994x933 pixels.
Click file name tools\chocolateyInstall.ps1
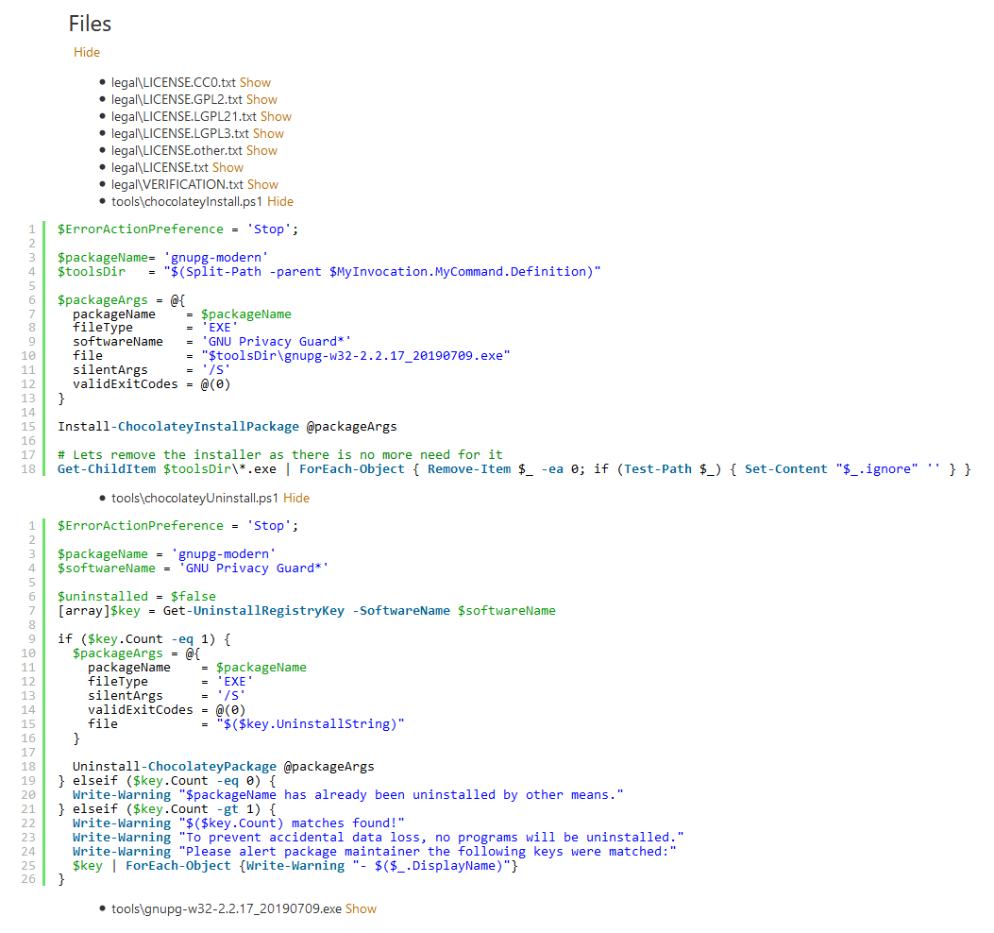188,202
